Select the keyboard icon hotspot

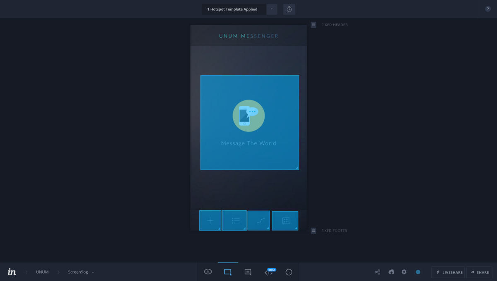pos(285,221)
